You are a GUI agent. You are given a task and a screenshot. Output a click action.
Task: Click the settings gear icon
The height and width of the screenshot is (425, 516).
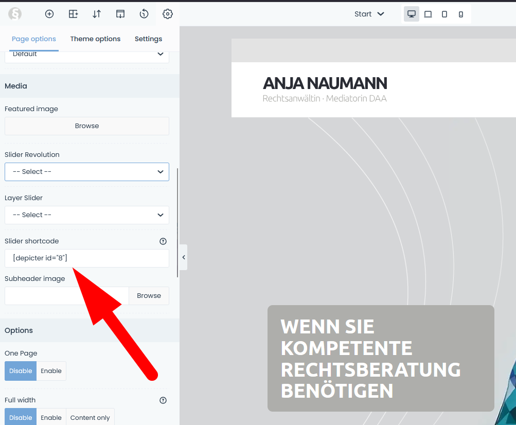point(167,14)
